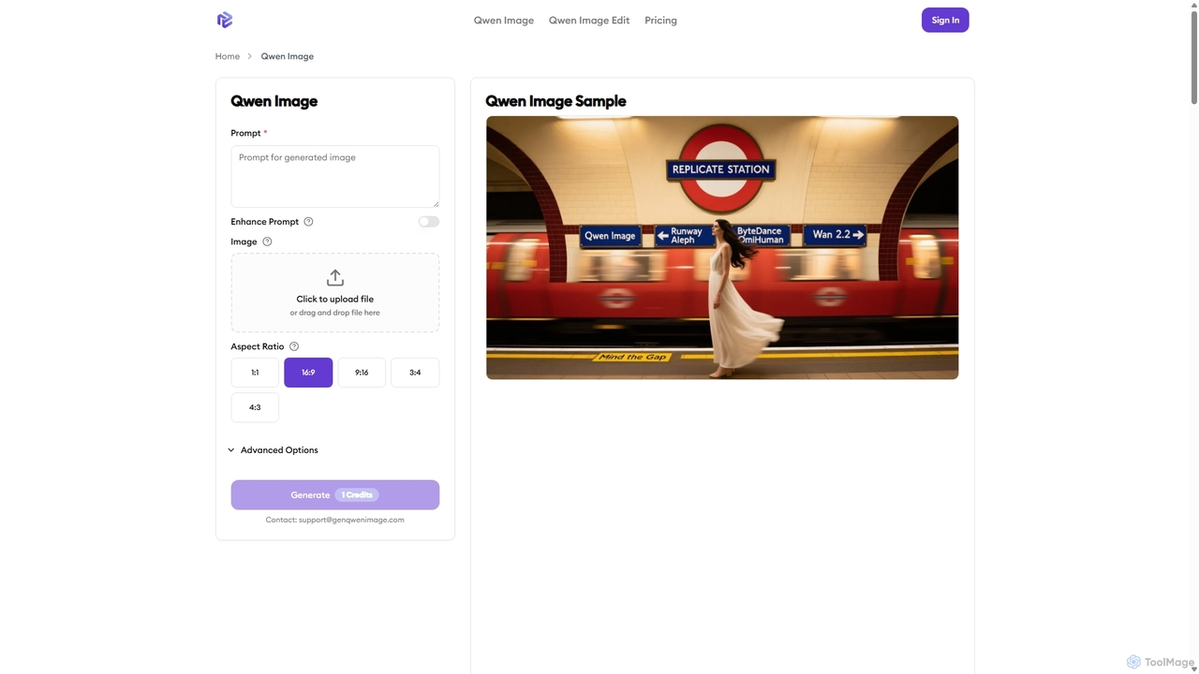Go to Home breadcrumb link

[228, 56]
